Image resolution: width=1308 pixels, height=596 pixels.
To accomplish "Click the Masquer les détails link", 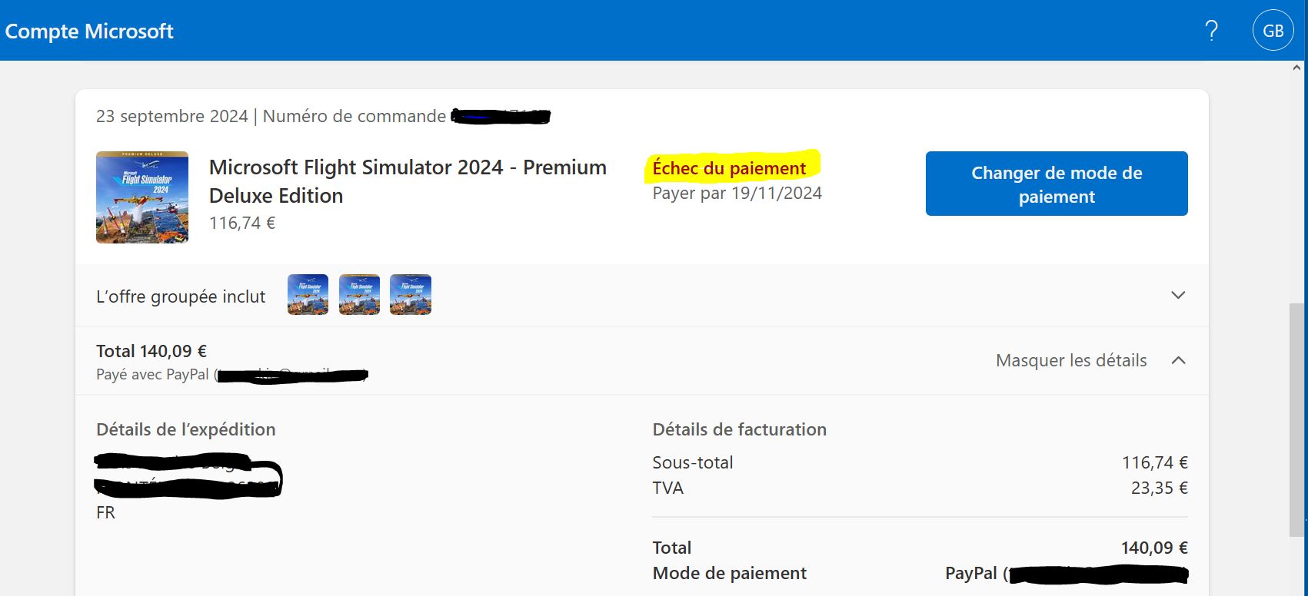I will [x=1071, y=360].
